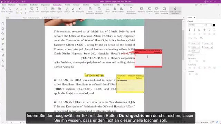Toggle Strikethrough in Format panel

(204, 30)
